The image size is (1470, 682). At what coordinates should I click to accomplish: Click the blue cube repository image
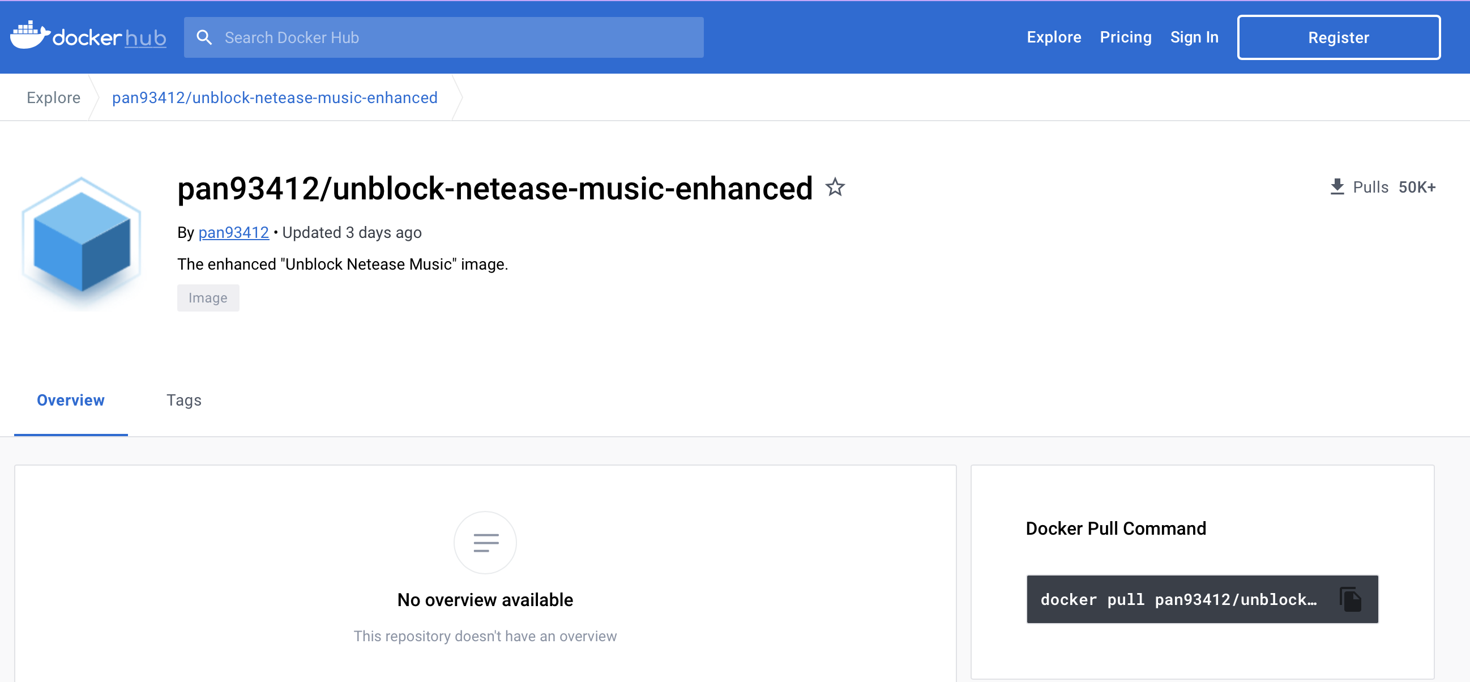[82, 241]
